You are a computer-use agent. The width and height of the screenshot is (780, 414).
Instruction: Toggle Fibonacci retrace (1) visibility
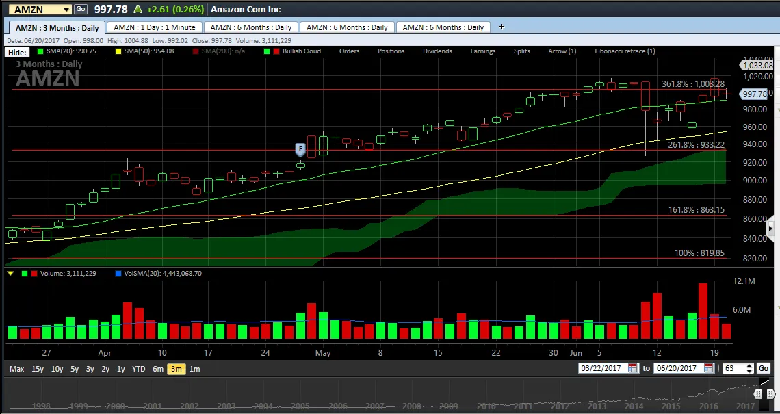coord(625,51)
